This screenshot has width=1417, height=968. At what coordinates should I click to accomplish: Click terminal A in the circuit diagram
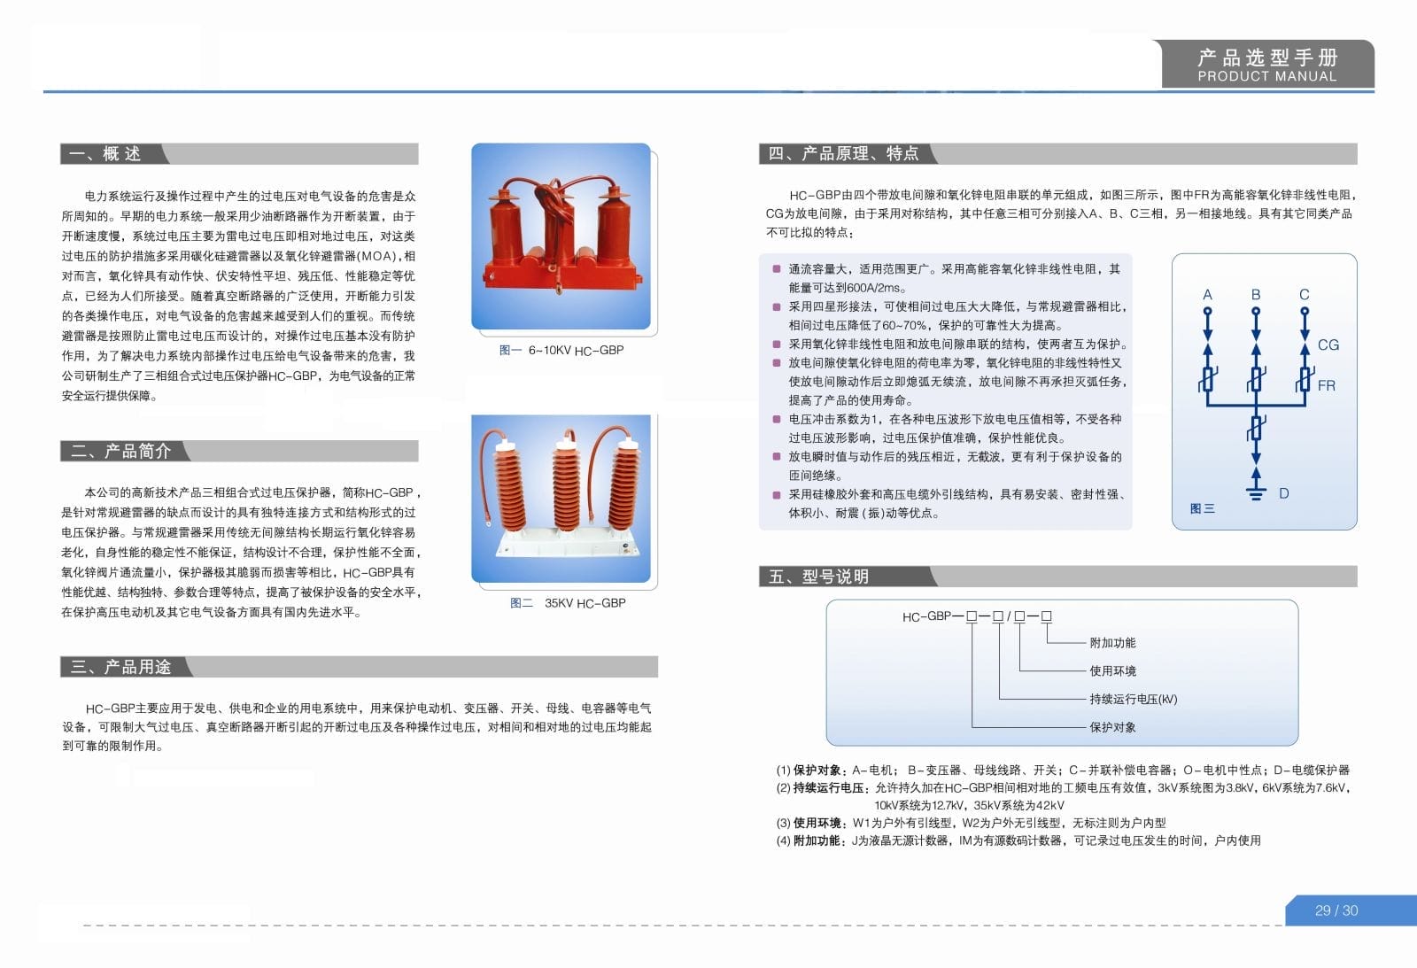(x=1207, y=295)
